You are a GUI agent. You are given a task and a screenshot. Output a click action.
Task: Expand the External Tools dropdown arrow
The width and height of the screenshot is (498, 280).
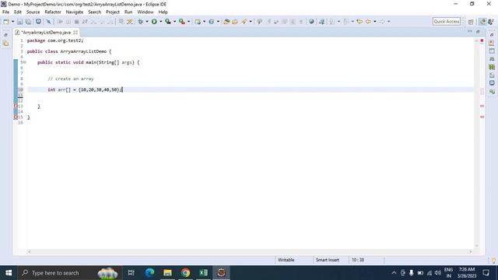tap(188, 22)
